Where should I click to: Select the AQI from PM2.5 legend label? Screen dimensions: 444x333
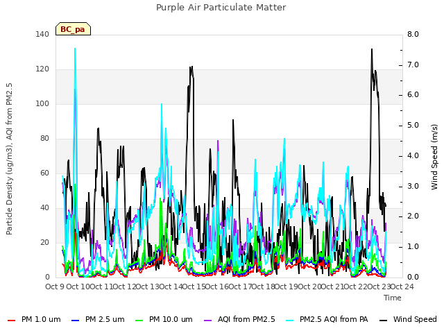pyautogui.click(x=246, y=319)
